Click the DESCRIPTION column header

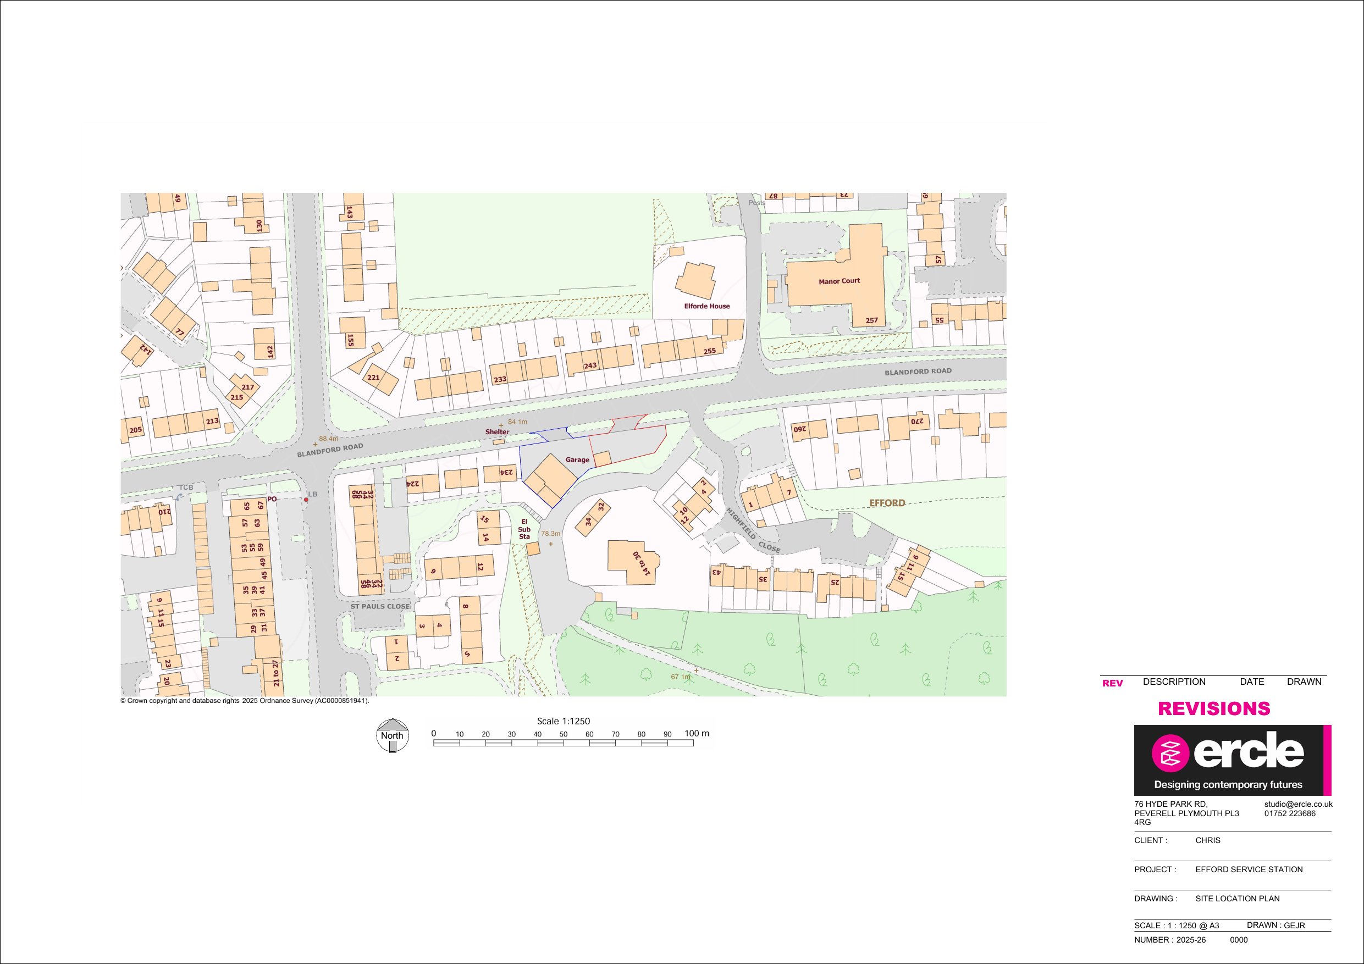tap(1174, 682)
